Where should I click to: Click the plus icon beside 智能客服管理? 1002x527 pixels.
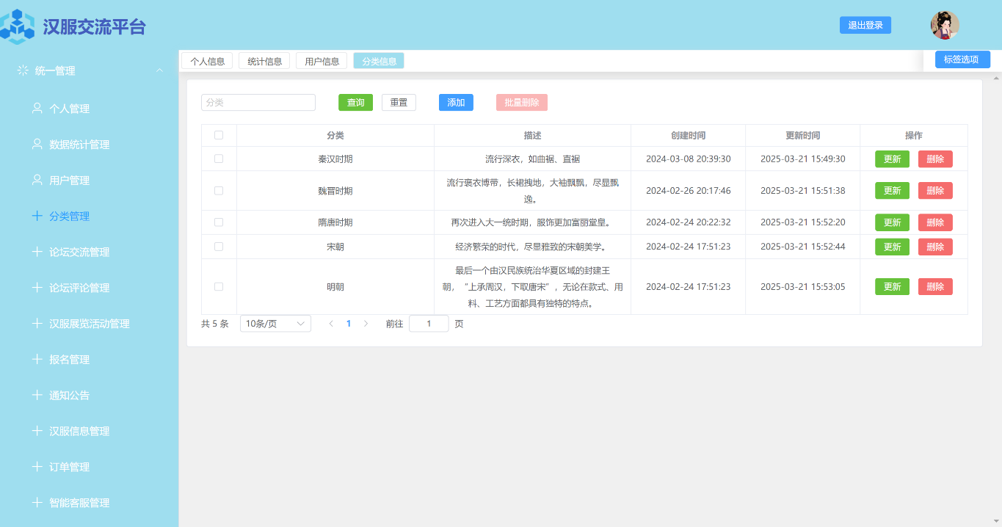point(37,503)
